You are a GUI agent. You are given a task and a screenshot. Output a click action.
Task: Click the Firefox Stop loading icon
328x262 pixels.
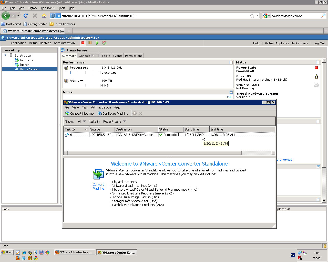[35, 16]
